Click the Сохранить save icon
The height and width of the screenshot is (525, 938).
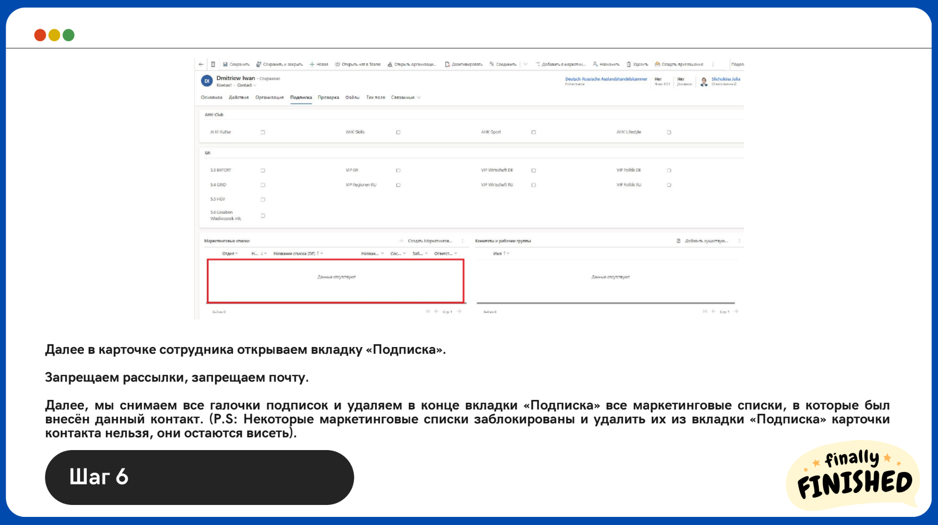[x=226, y=64]
